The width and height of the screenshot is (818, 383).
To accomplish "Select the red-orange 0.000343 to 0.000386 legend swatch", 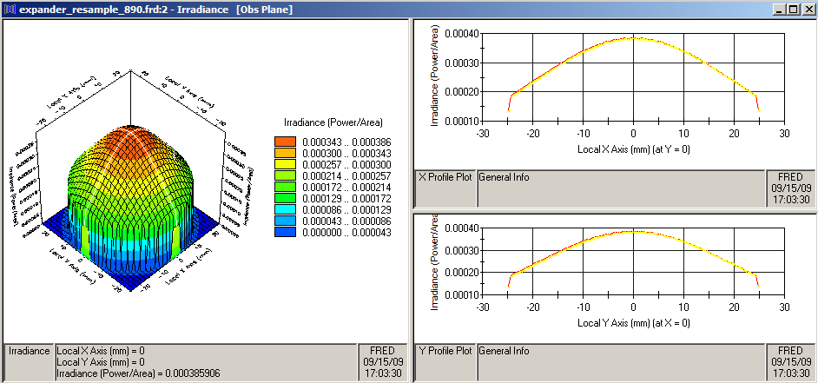I will [286, 142].
